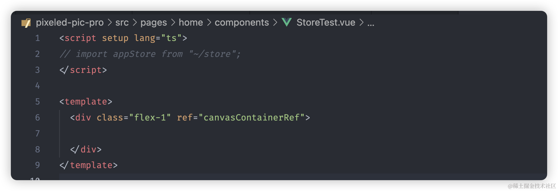Screen dimensions: 558x191
Task: Click chevron between components and StoreTest.vue
Action: pyautogui.click(x=275, y=23)
